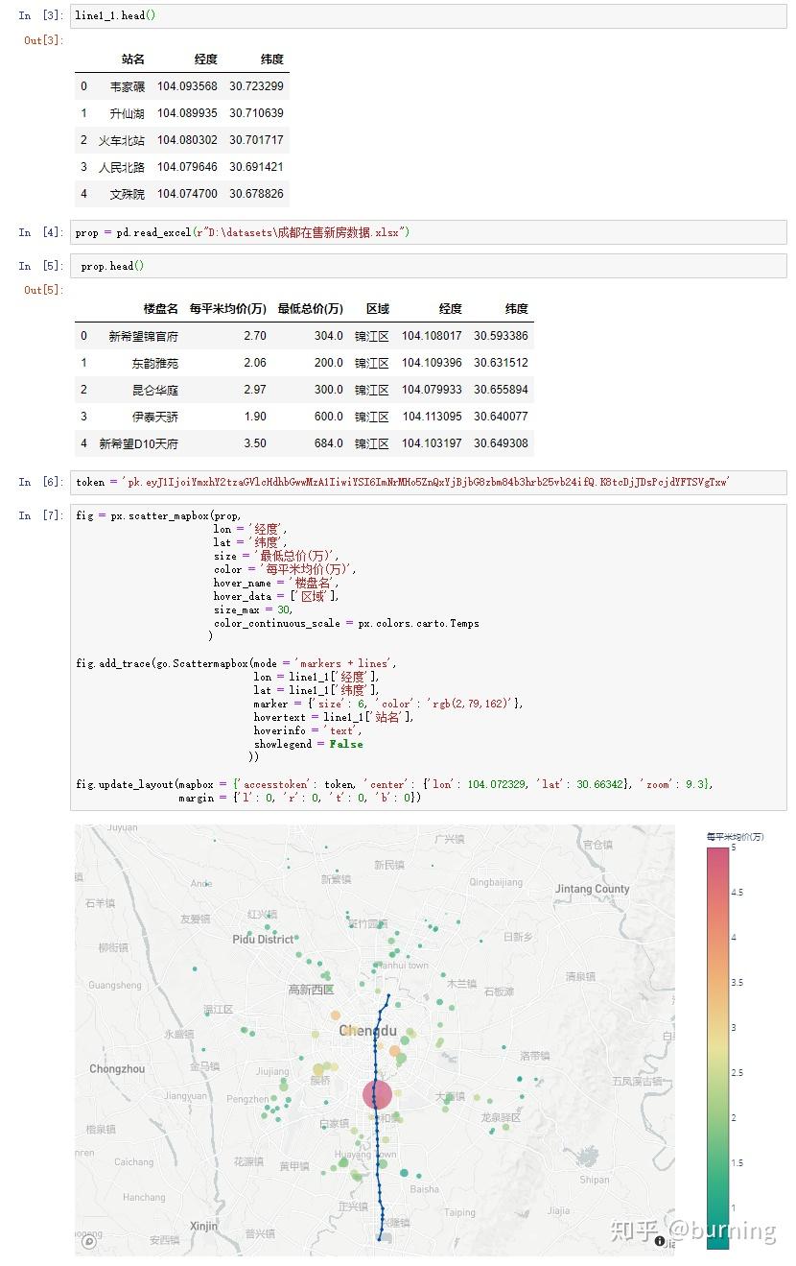Click the 684.0 lowest total price value
This screenshot has height=1266, width=796.
328,443
